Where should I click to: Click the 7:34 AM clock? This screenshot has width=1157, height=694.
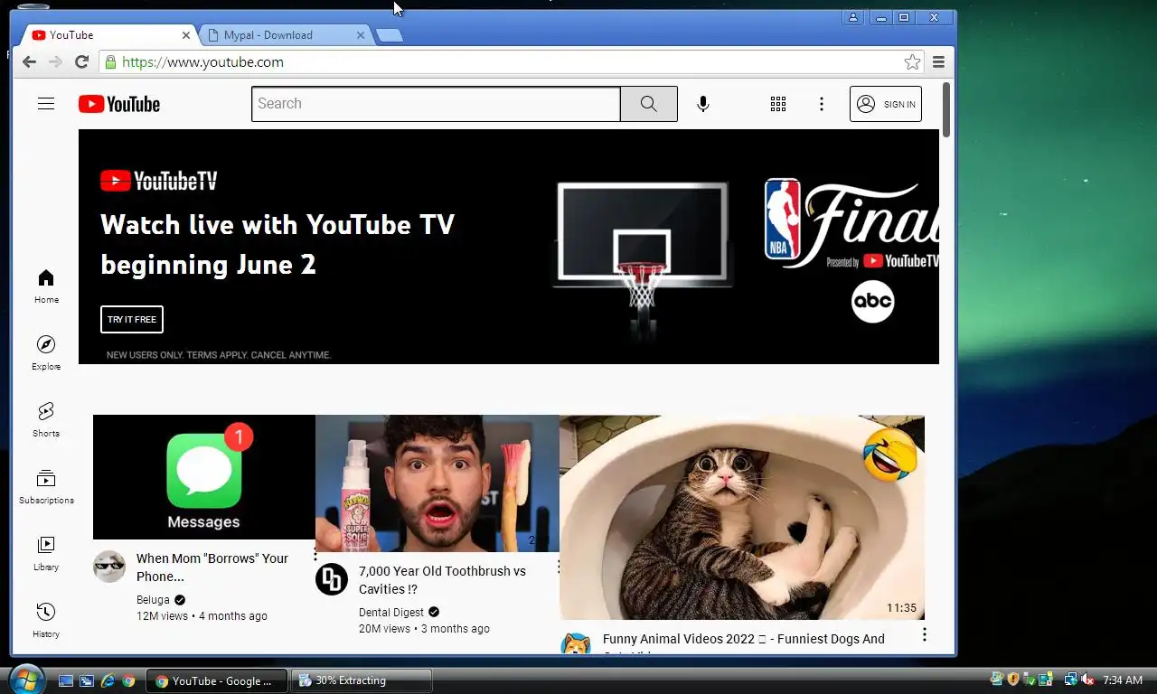[1123, 680]
